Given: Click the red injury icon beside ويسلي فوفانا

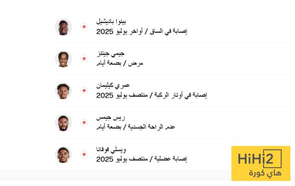Looking at the screenshot, I should coord(84,154).
